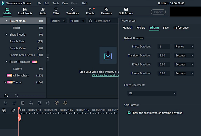Viewport: 201px width, 136px height.
Task: Click the Split scissors icon
Action: coord(31,103)
